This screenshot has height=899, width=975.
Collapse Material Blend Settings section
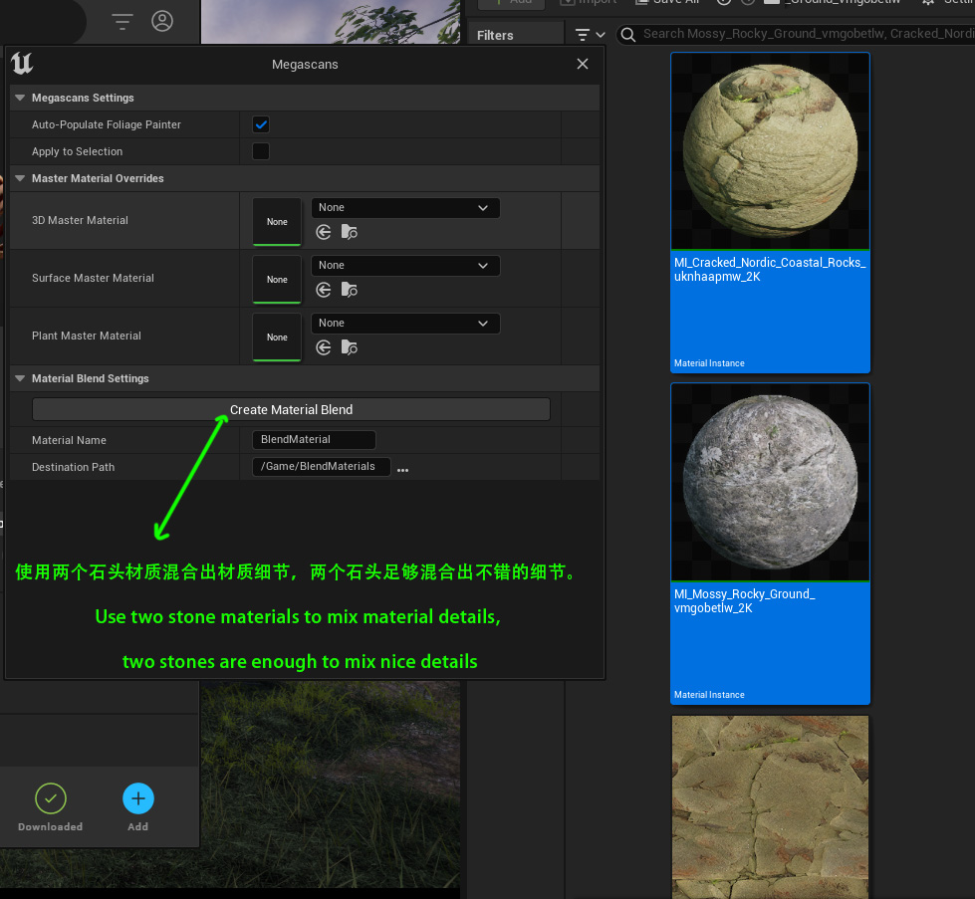click(19, 378)
